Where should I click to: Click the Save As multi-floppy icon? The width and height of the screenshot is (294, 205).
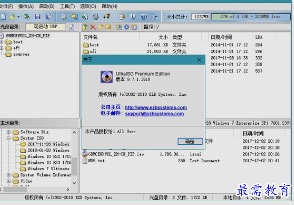[48, 17]
